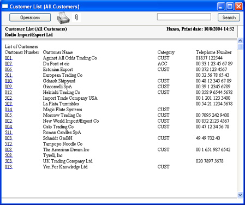Open customer number 507 link
The width and height of the screenshot is (245, 205).
pyautogui.click(x=9, y=104)
